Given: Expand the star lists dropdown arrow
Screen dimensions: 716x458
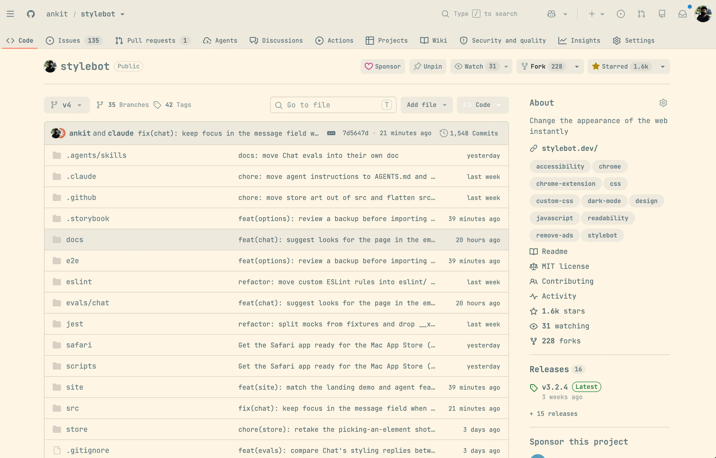Looking at the screenshot, I should 663,67.
